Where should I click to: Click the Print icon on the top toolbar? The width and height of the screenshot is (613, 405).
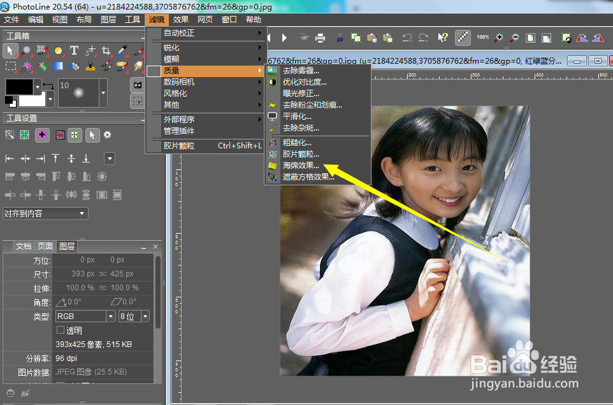tap(322, 38)
